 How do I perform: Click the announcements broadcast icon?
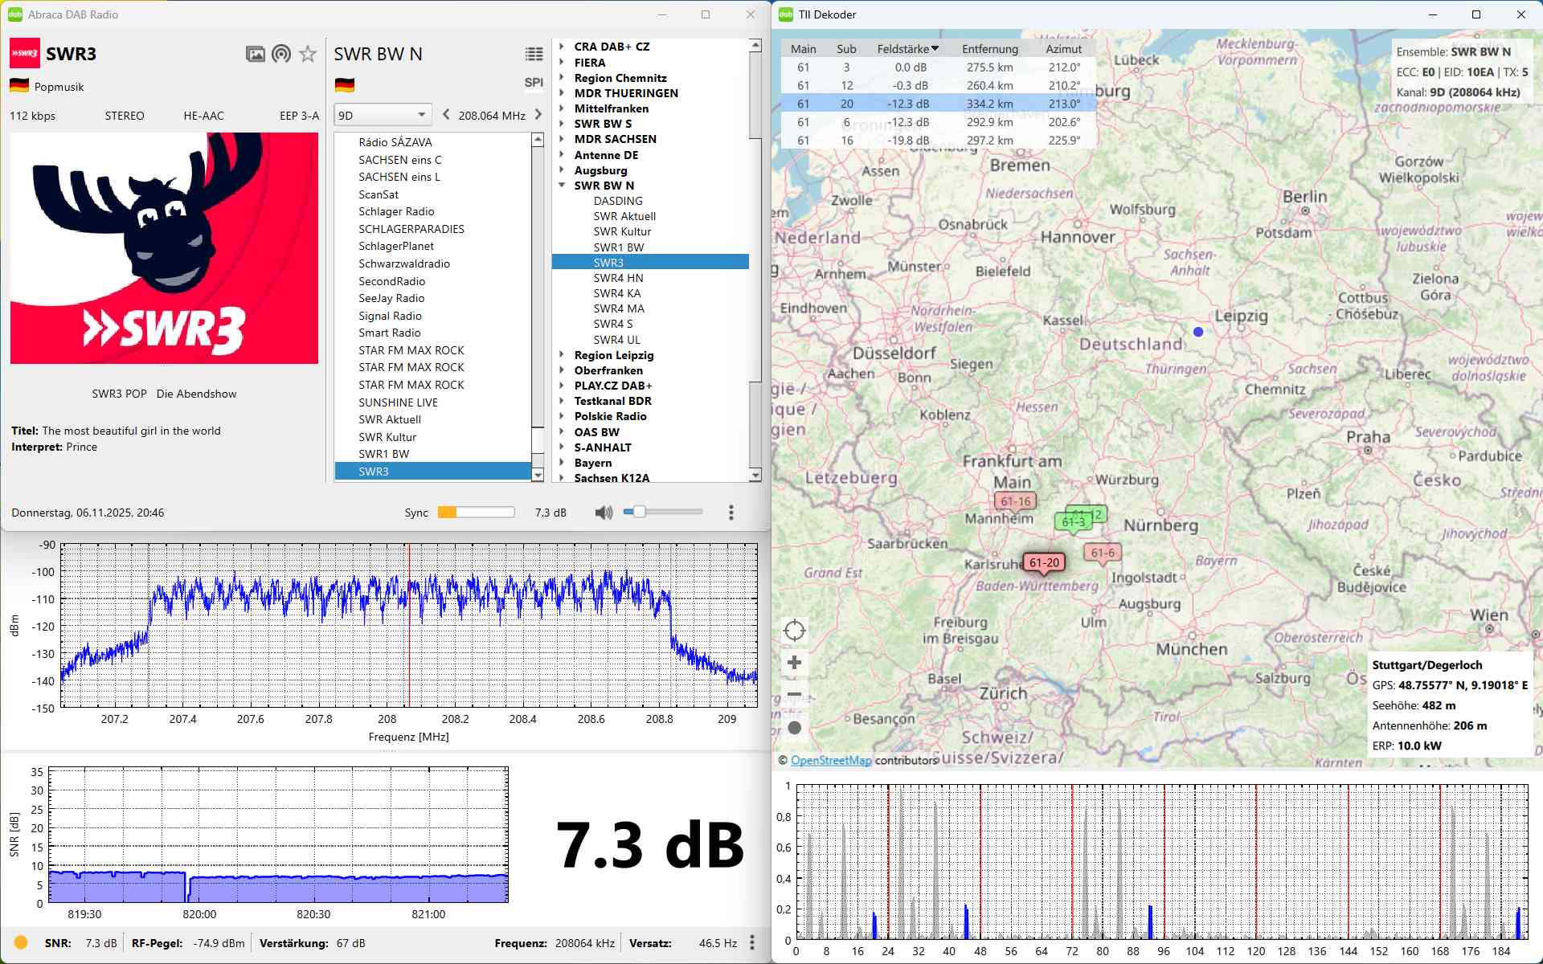pyautogui.click(x=281, y=54)
